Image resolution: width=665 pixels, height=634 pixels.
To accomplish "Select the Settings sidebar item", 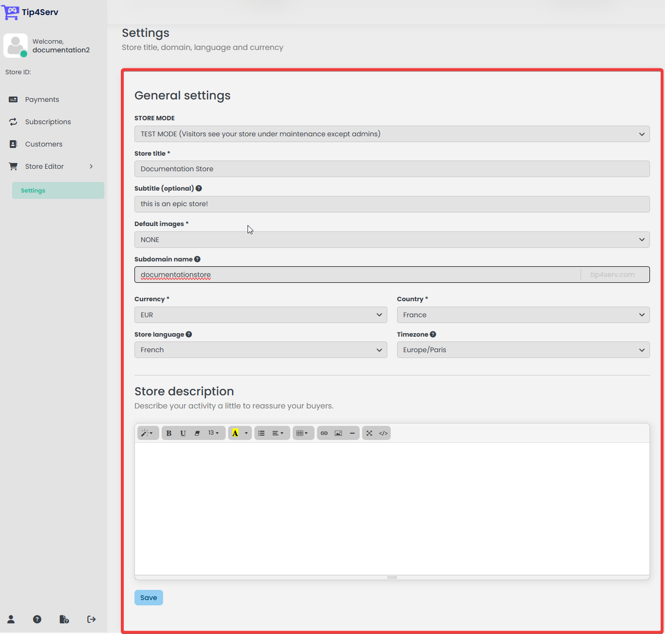I will coord(58,190).
